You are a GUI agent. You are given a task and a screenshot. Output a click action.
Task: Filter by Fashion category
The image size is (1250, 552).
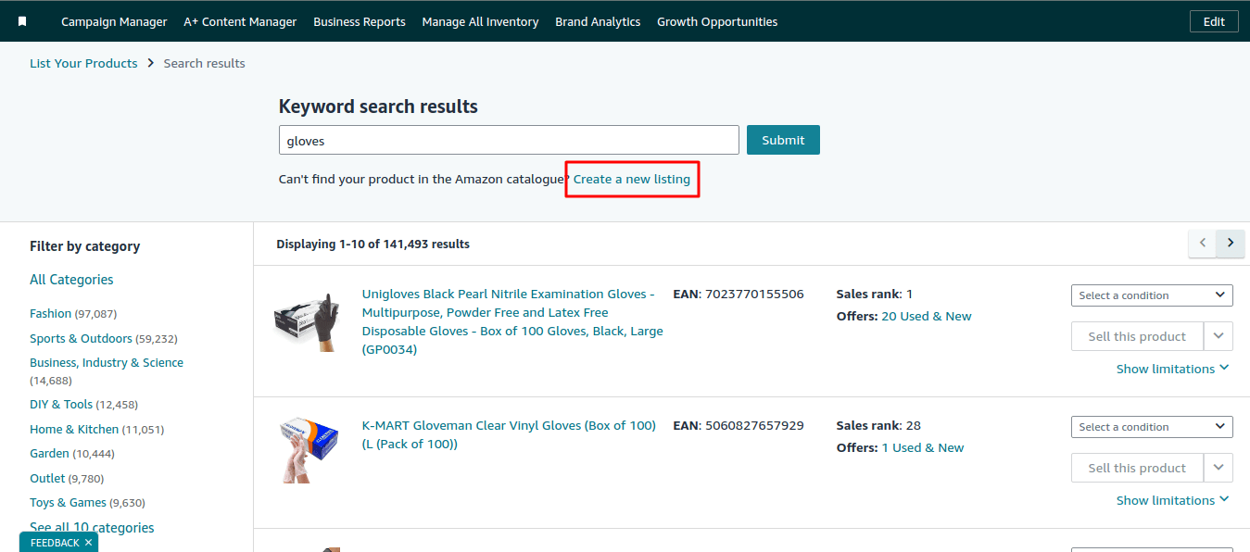coord(50,314)
